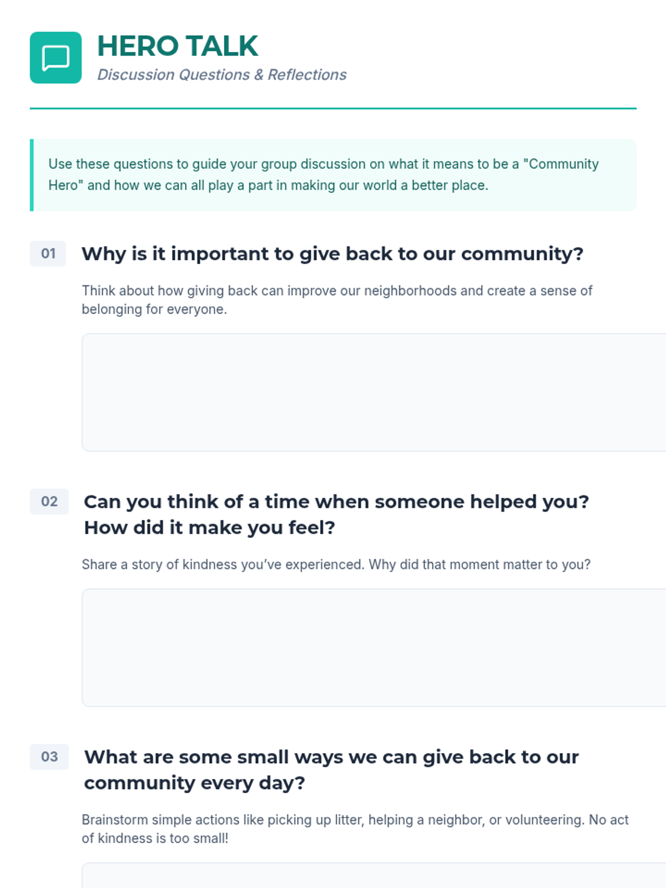Click the hint about neighborhoods and belonging

point(337,300)
